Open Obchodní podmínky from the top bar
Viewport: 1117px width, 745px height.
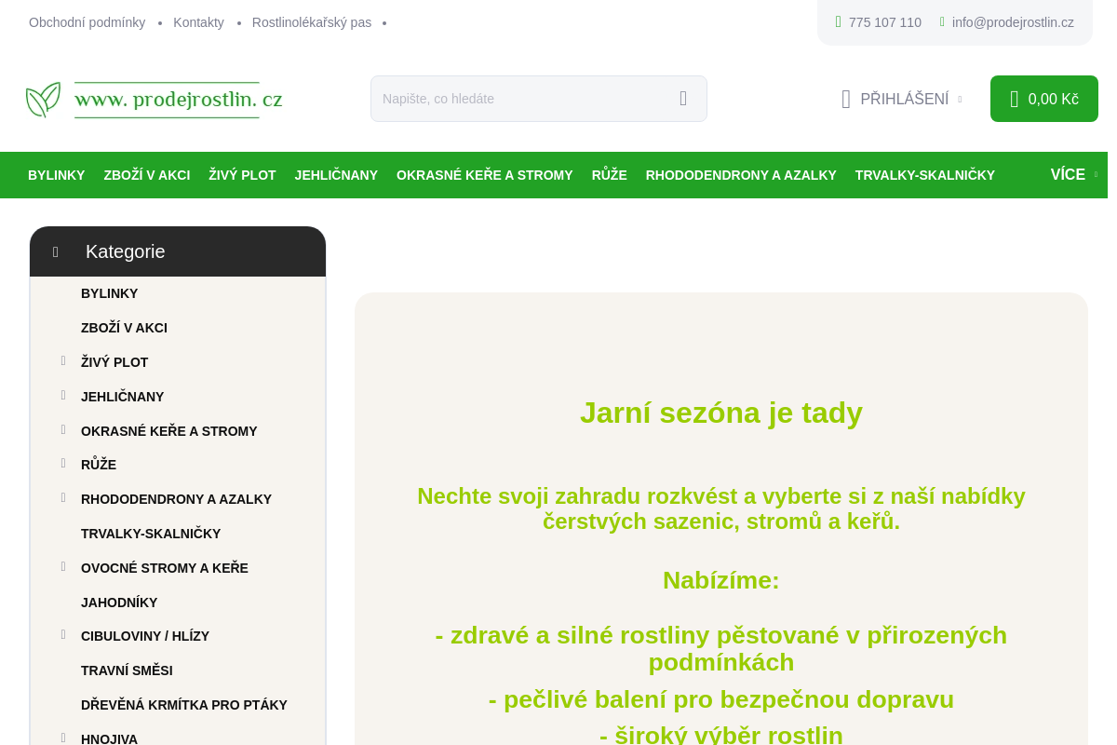click(x=87, y=21)
